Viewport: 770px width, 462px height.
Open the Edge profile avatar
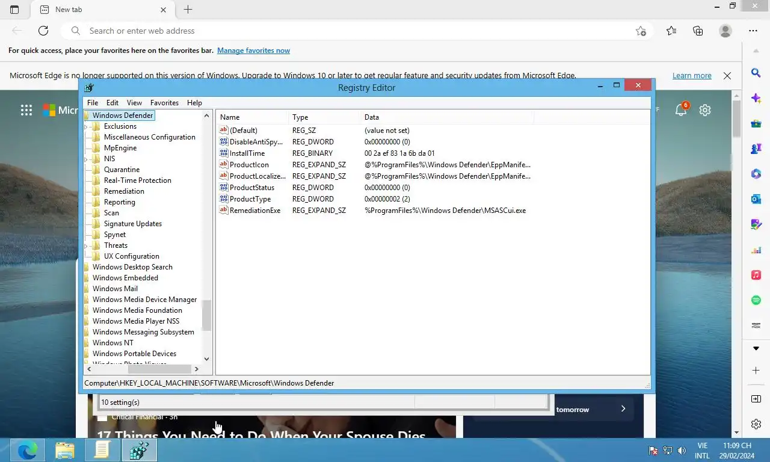(725, 31)
